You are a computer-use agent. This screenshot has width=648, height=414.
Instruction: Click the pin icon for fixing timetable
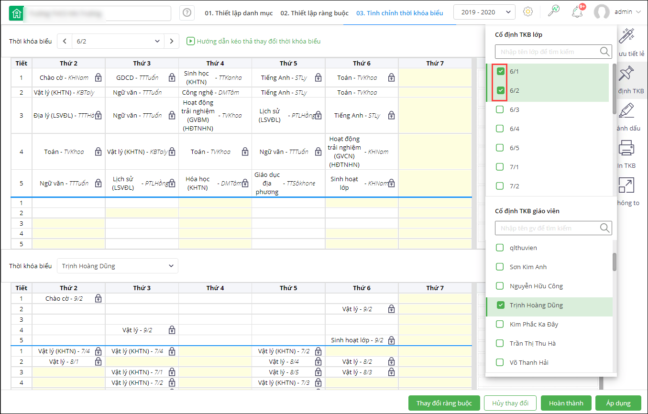pos(626,74)
